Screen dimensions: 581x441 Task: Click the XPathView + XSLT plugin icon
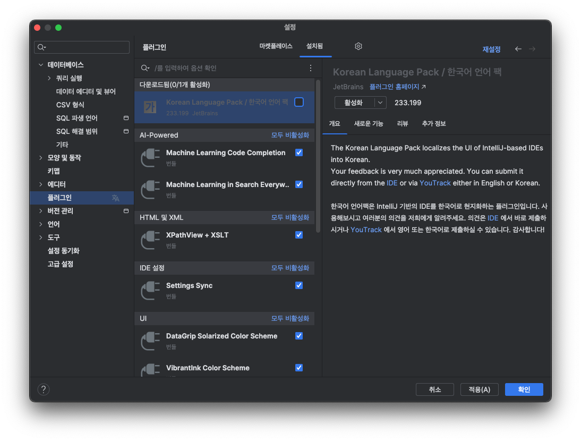[150, 240]
